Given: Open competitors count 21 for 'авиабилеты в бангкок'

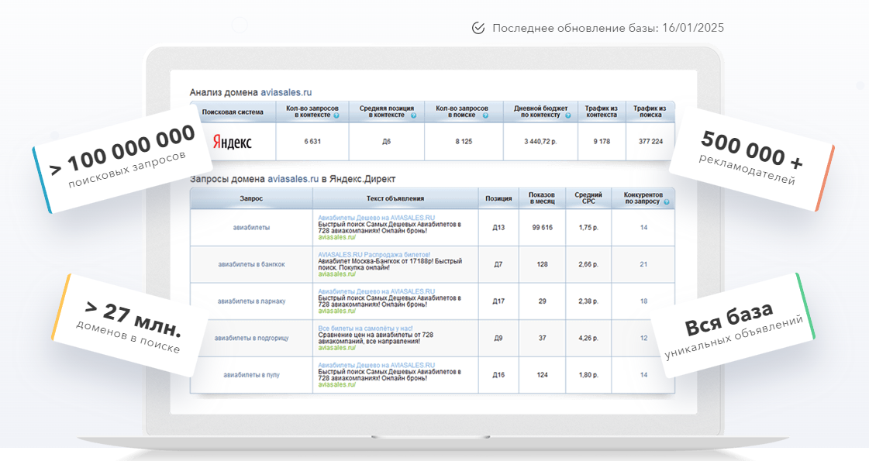Looking at the screenshot, I should pyautogui.click(x=643, y=264).
